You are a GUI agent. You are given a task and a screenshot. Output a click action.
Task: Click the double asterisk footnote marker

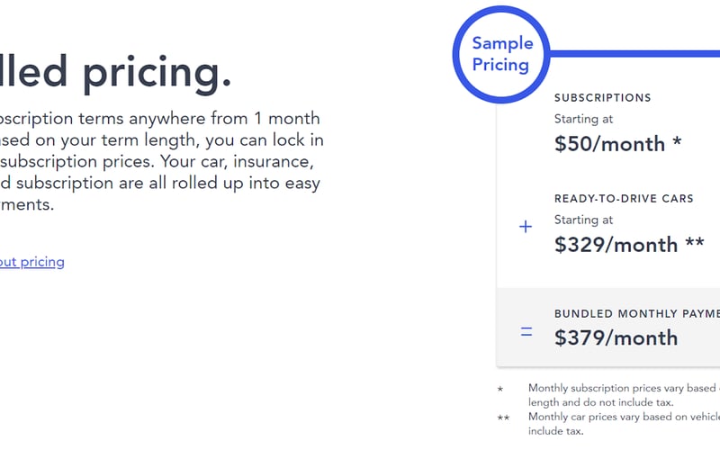click(x=503, y=418)
